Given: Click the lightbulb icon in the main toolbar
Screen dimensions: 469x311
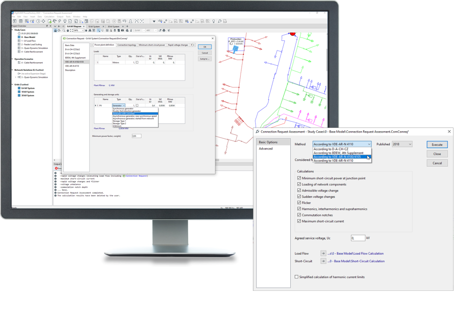Looking at the screenshot, I should (213, 21).
